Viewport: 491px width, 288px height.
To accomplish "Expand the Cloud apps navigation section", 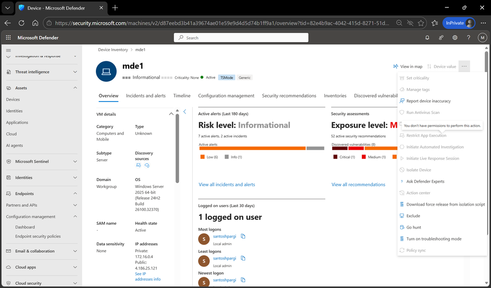I will pos(74,267).
